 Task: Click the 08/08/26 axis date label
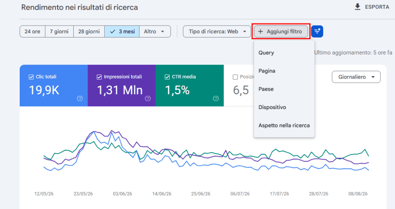358,194
